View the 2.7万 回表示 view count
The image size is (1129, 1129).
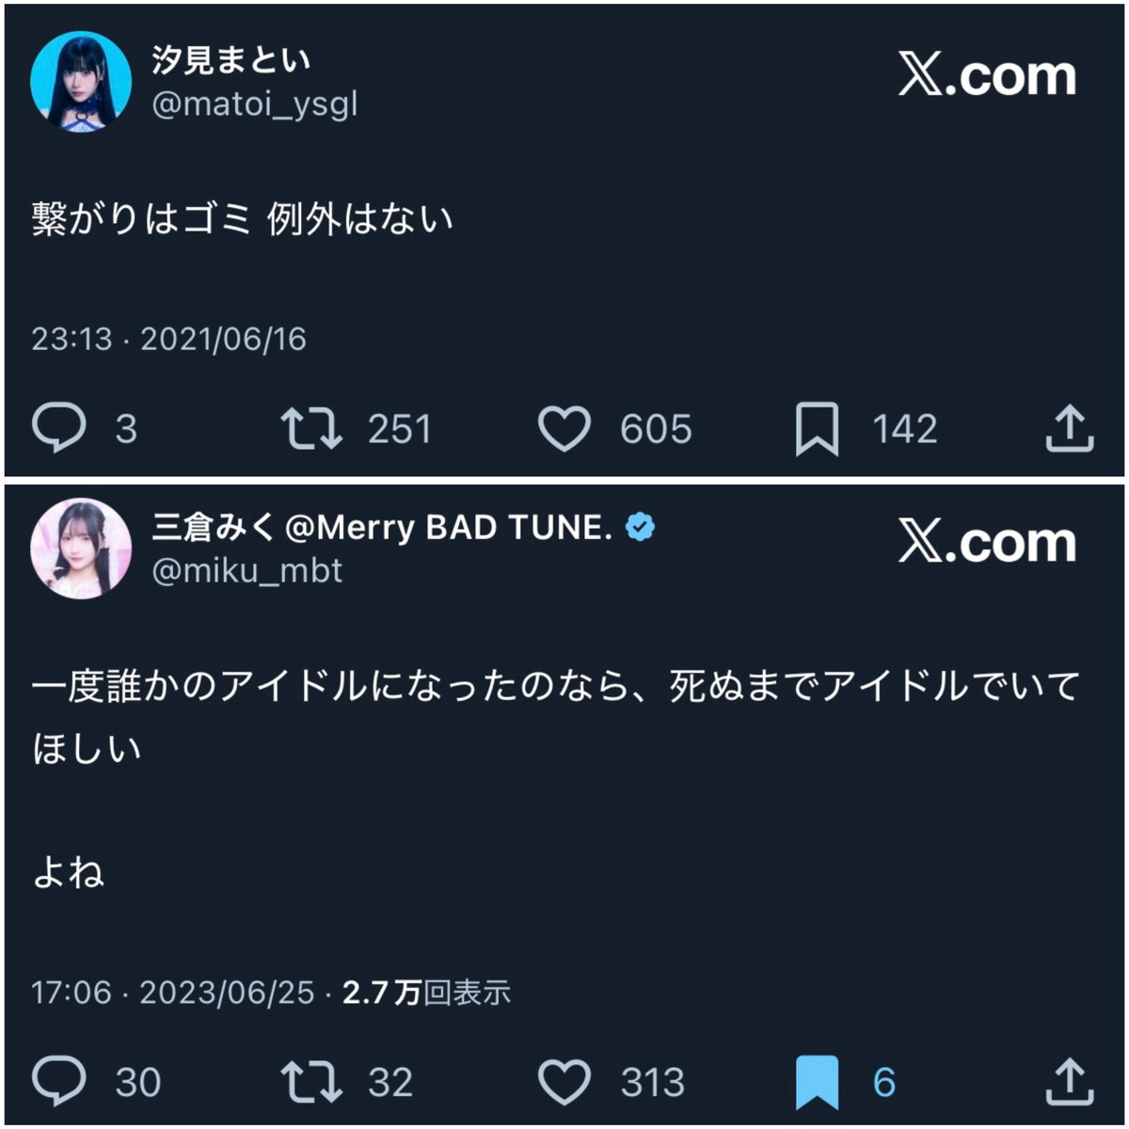pos(426,993)
